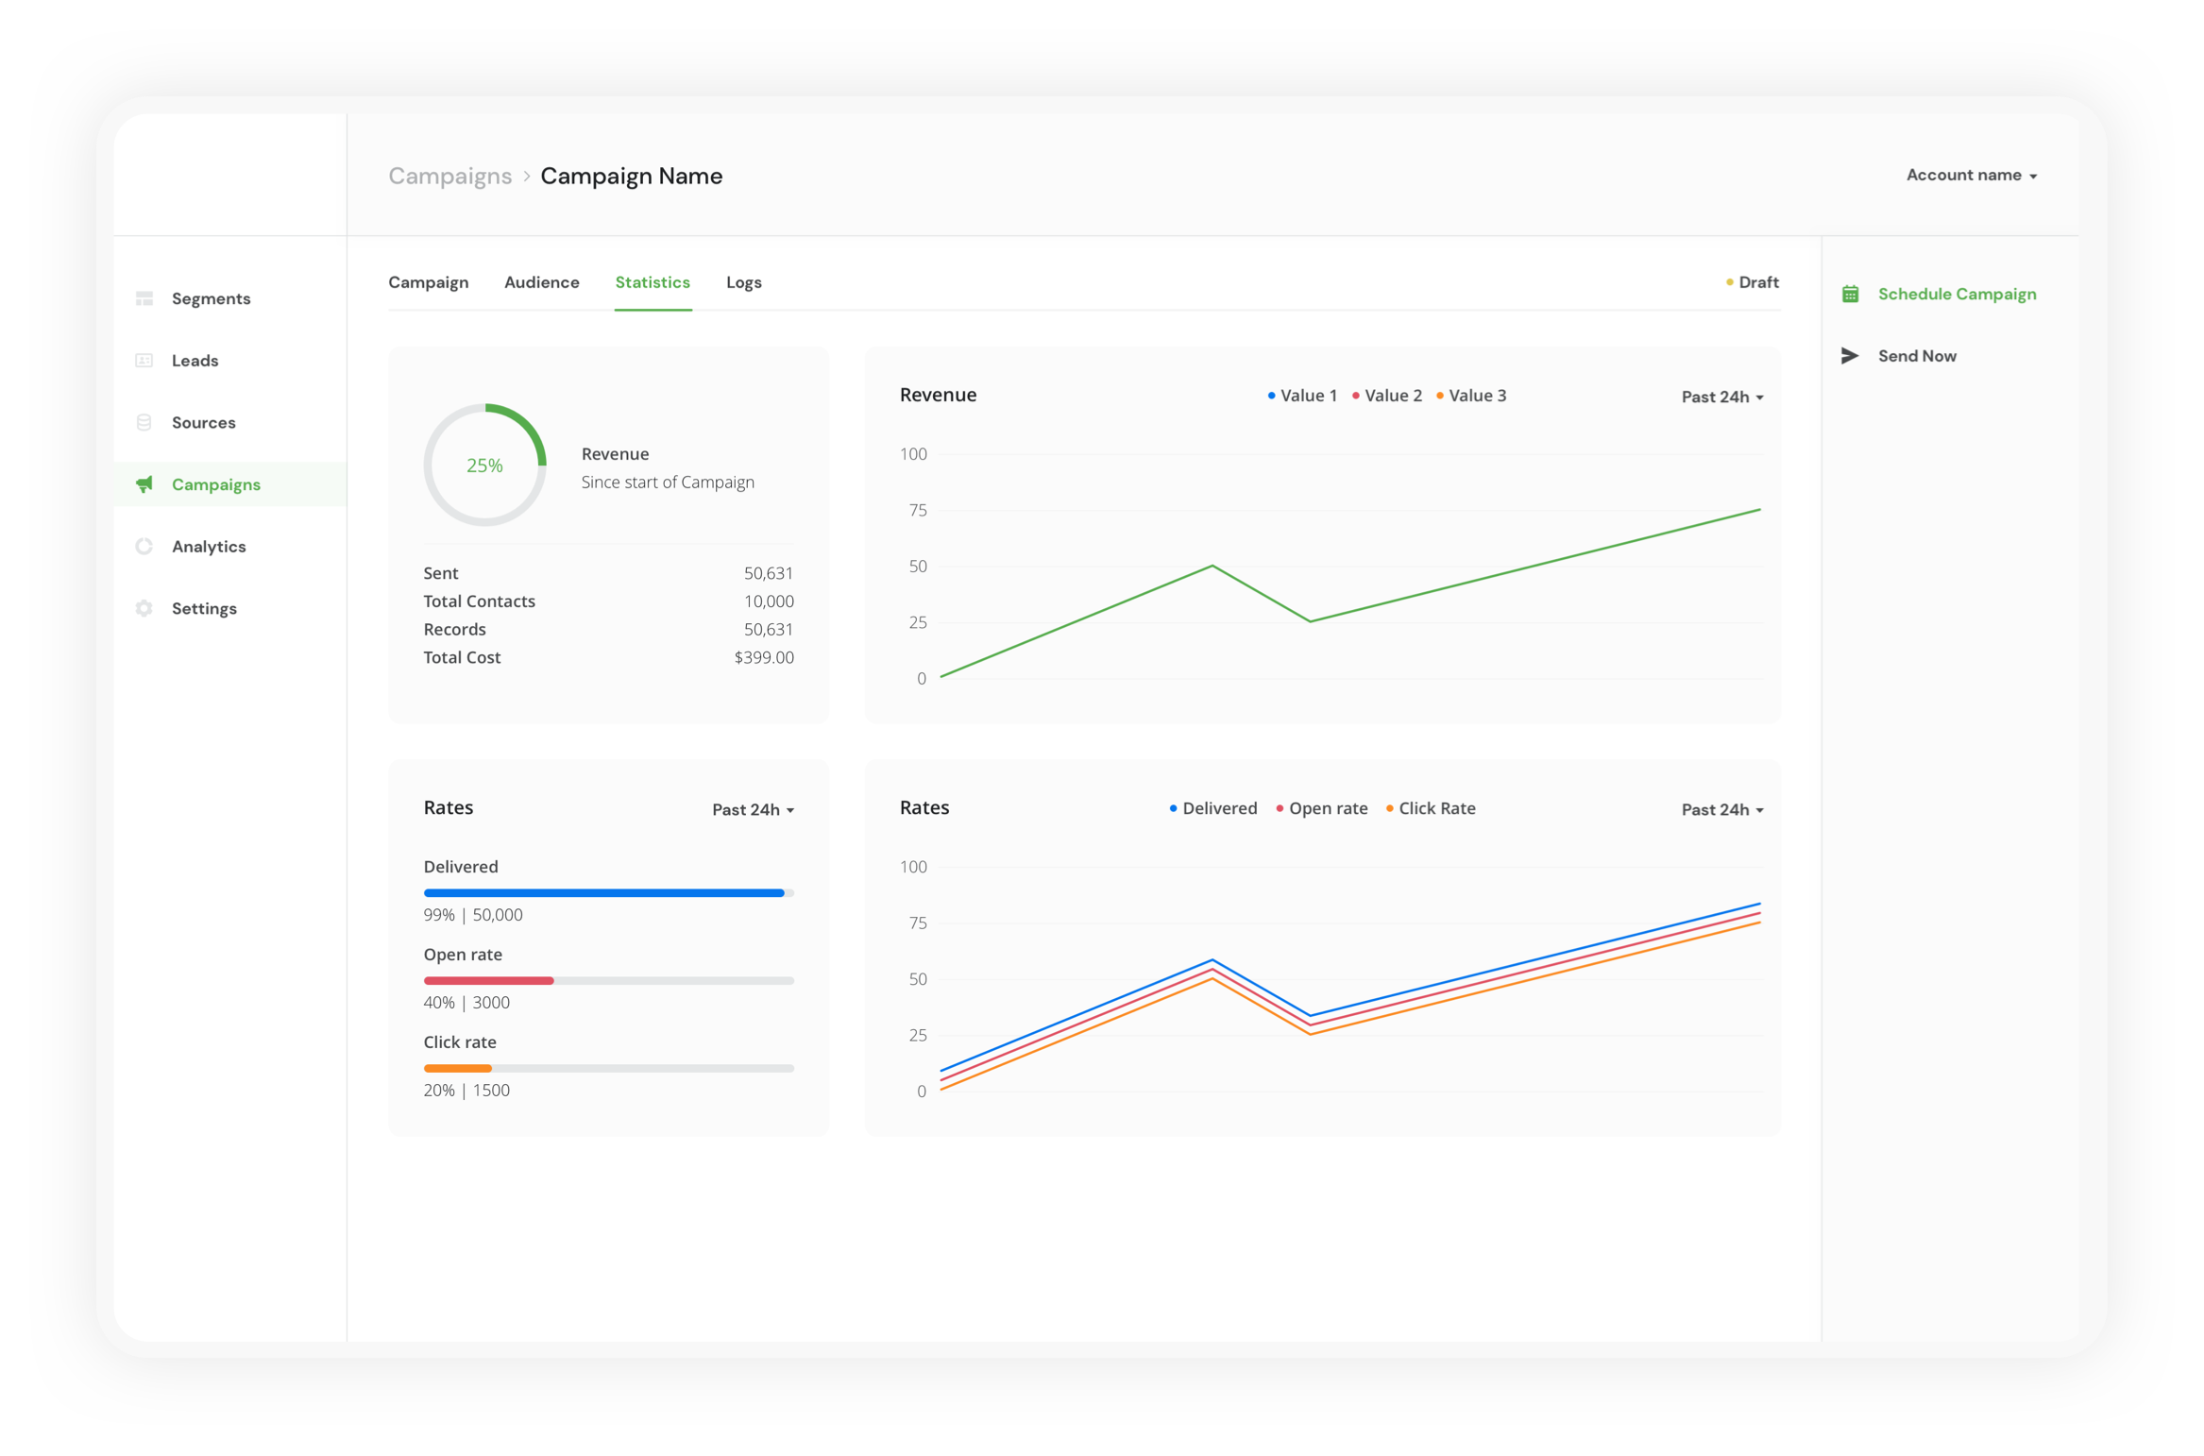
Task: Click the 25% revenue ring gauge
Action: point(485,466)
